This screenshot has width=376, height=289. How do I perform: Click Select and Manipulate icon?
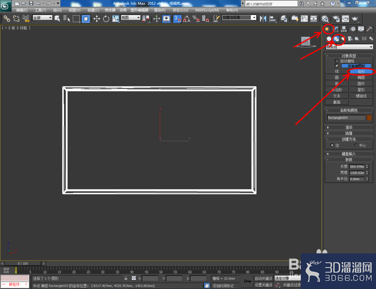point(156,18)
